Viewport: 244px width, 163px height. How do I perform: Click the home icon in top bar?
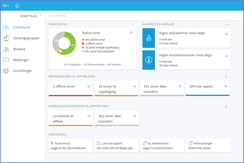point(17,6)
